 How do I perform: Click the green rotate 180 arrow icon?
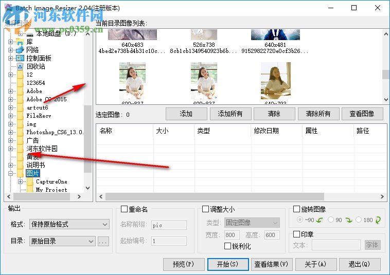(378, 220)
